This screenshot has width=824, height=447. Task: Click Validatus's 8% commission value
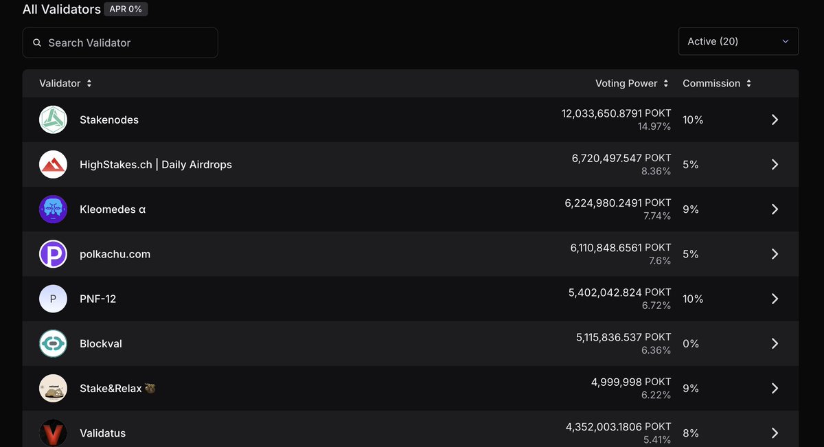pyautogui.click(x=691, y=433)
